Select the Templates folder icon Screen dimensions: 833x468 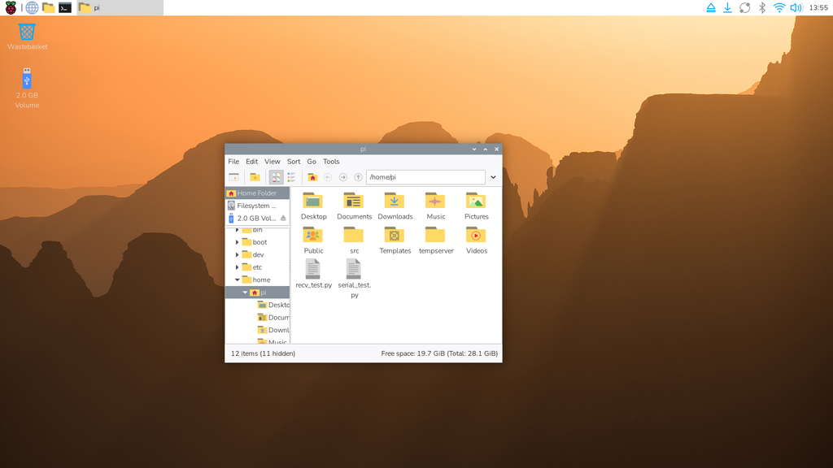(x=395, y=240)
